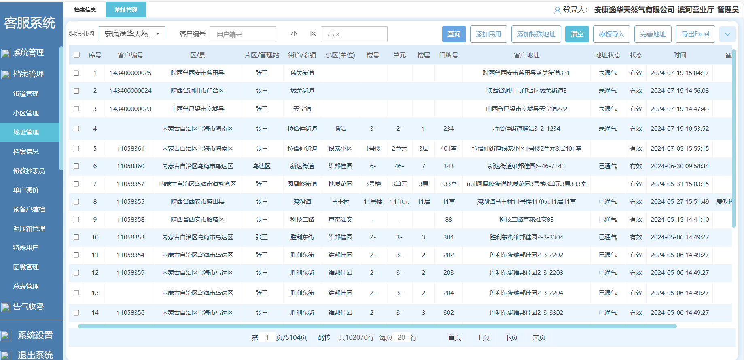The image size is (744, 360).
Task: Open 调压箱管理 in the sidebar
Action: [29, 228]
